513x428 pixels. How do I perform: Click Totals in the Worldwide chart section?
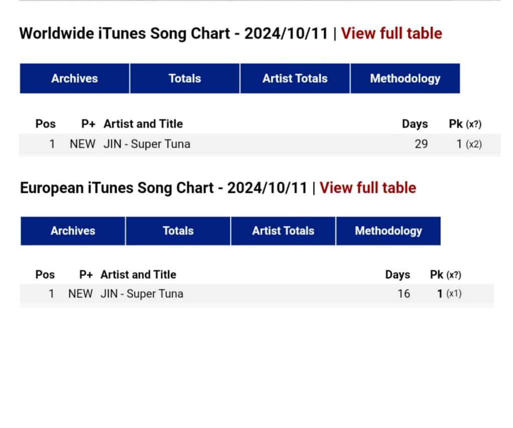coord(185,79)
